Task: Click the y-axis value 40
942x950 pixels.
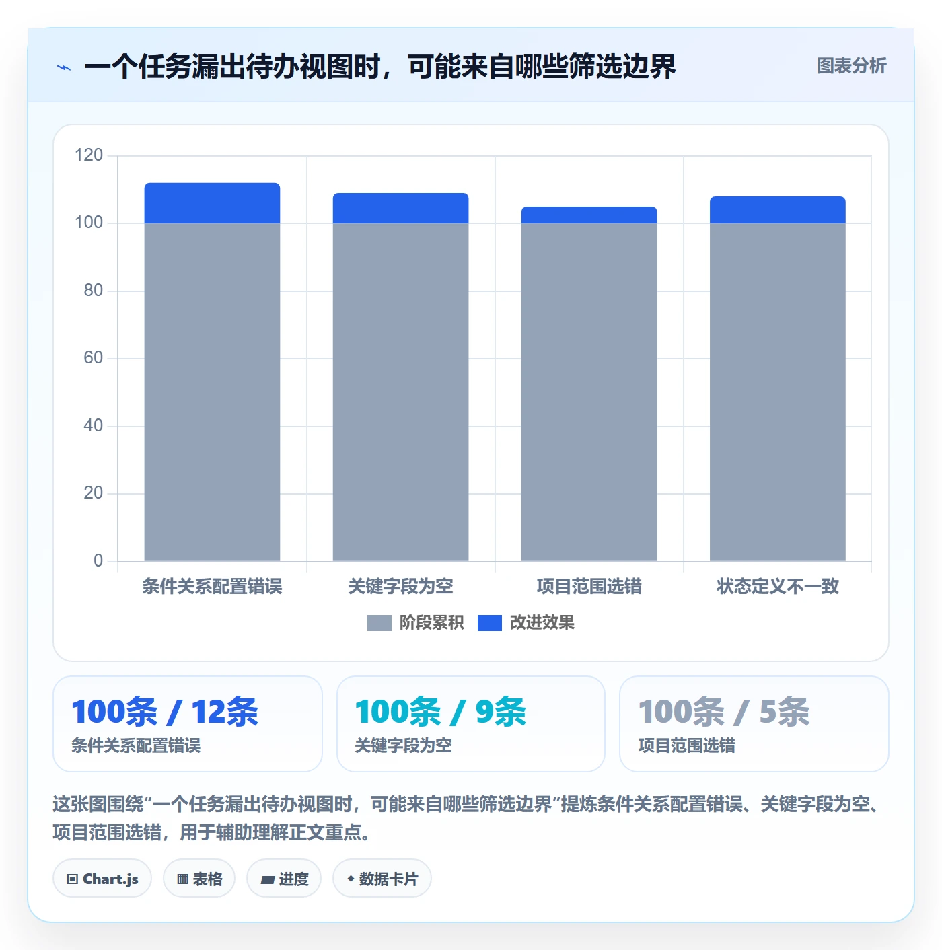Action: point(94,426)
